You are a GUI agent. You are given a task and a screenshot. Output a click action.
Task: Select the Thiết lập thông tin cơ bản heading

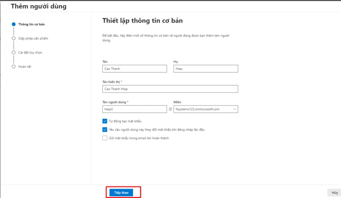(x=142, y=20)
